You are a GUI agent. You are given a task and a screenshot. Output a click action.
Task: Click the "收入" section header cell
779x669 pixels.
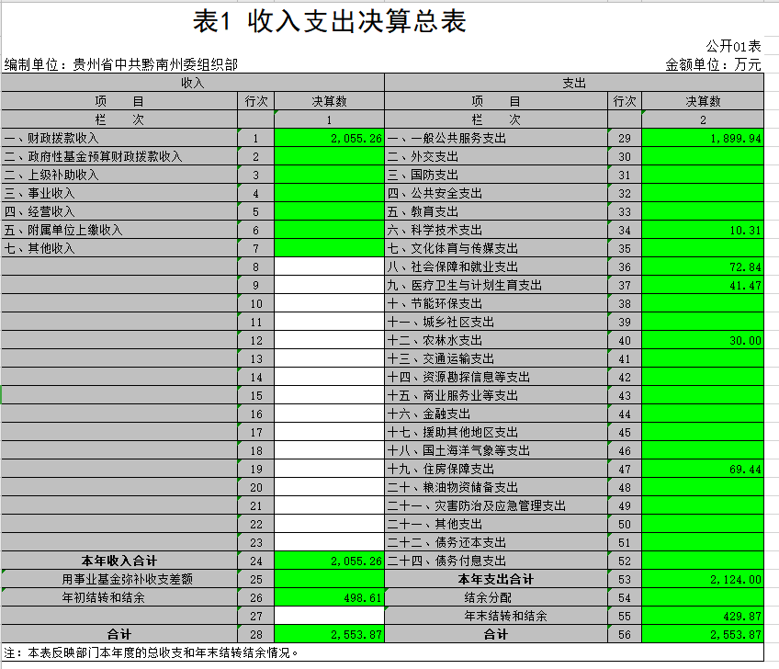[192, 83]
